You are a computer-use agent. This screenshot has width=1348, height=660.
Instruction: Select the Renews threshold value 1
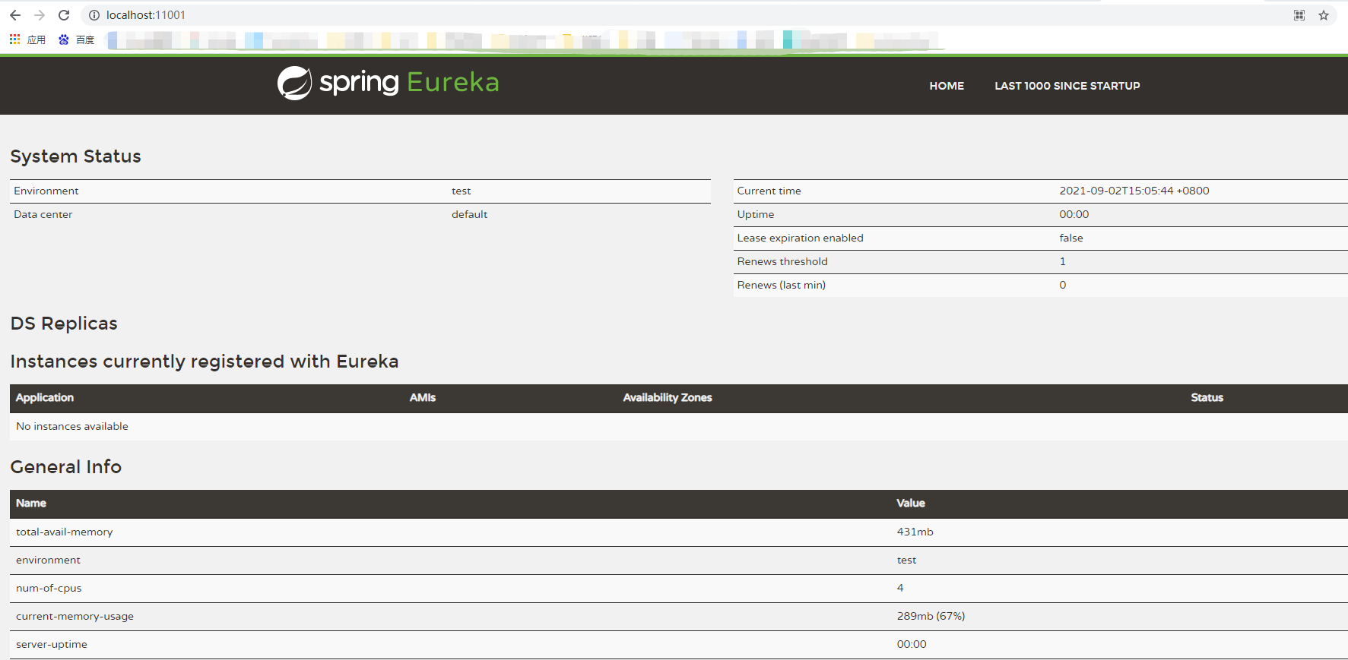tap(1062, 261)
